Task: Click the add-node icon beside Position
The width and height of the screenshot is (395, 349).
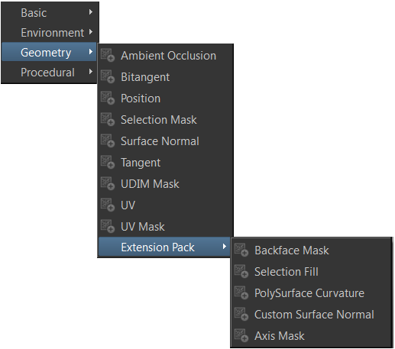Action: [108, 98]
